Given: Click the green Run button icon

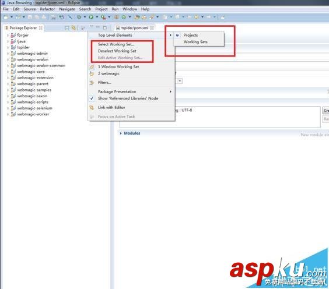Looking at the screenshot, I should 91,17.
